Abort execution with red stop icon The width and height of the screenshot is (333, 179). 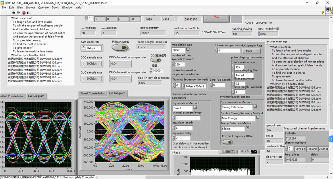point(24,13)
